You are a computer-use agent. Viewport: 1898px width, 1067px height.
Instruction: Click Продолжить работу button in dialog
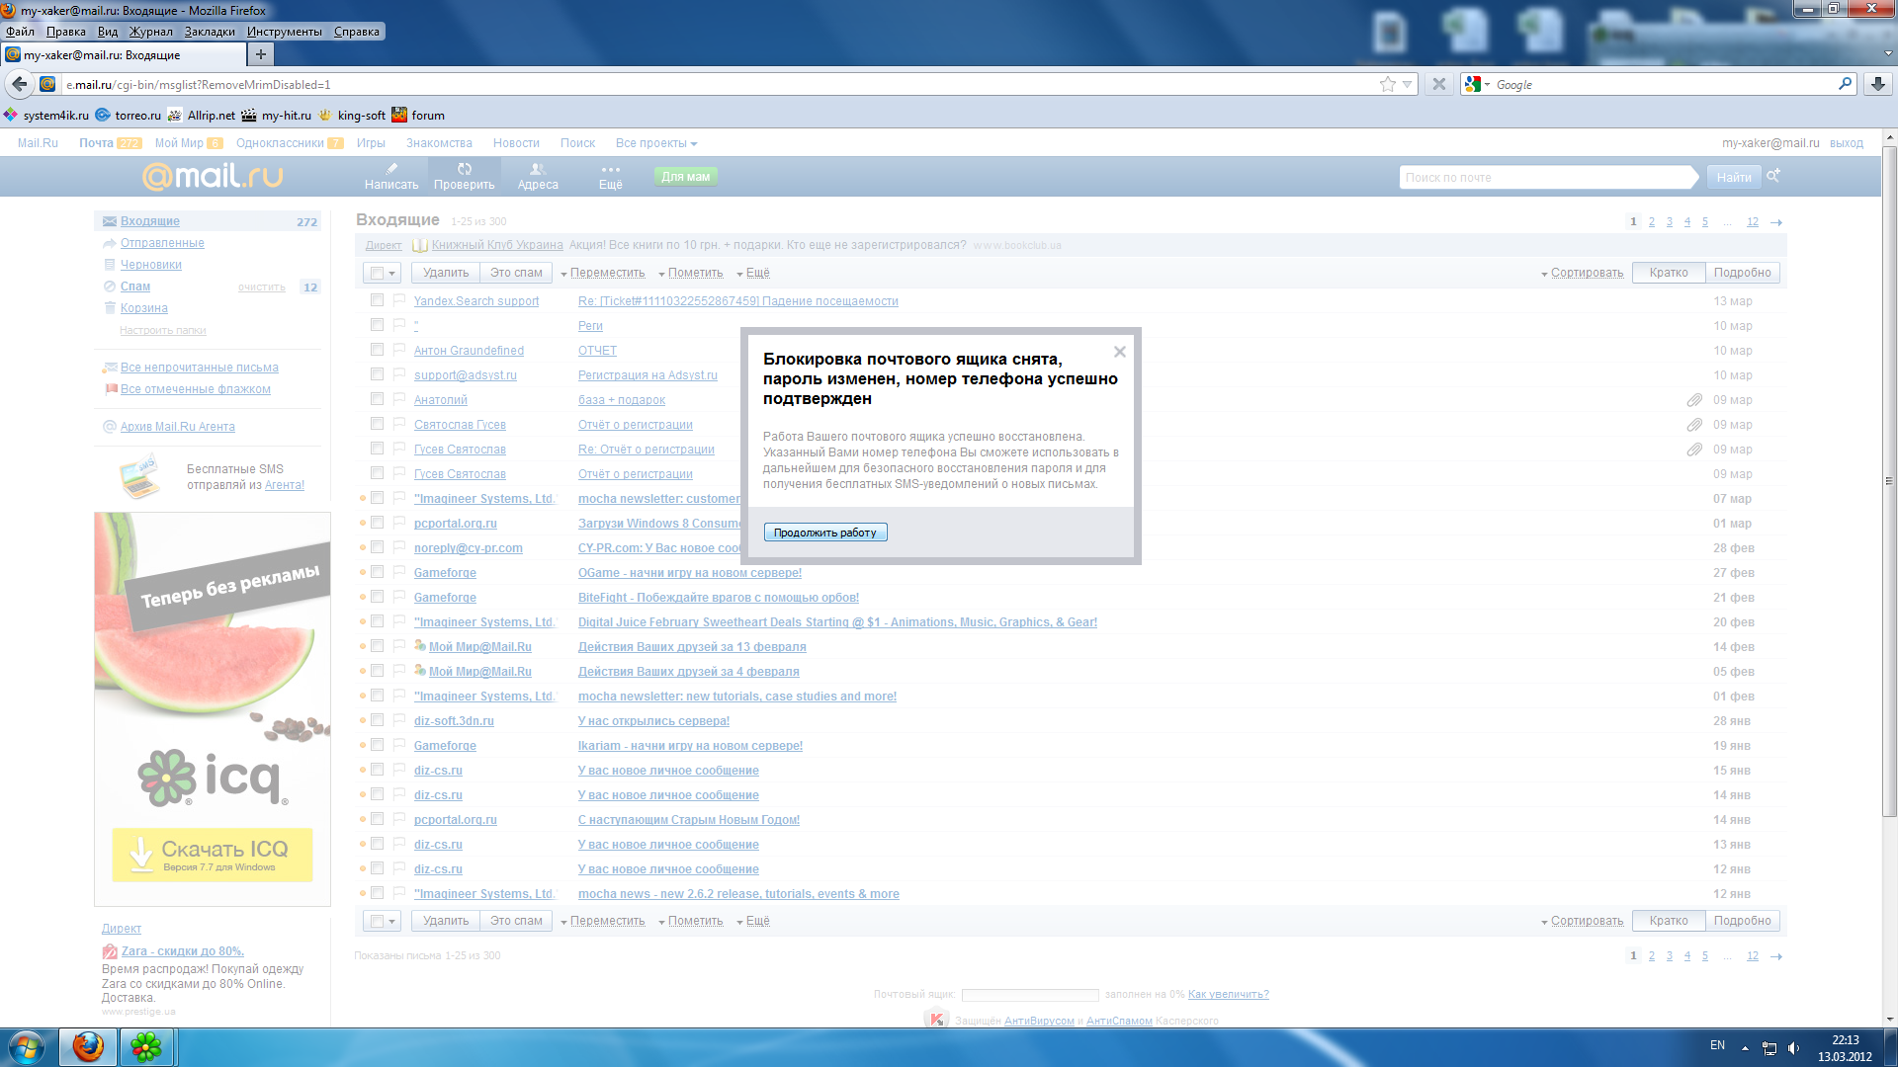tap(825, 533)
